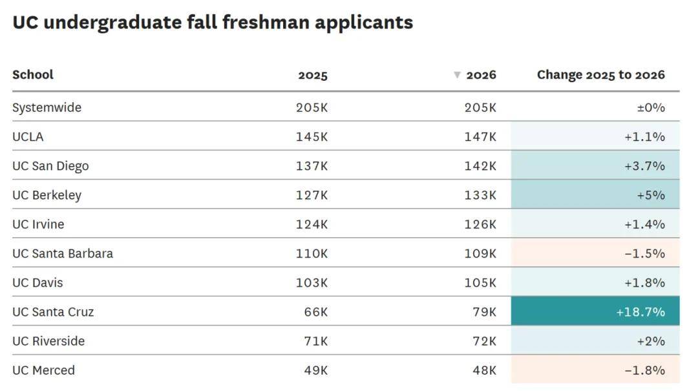
Task: Click the UC Santa Barbara −1.5% cell
Action: (x=595, y=253)
